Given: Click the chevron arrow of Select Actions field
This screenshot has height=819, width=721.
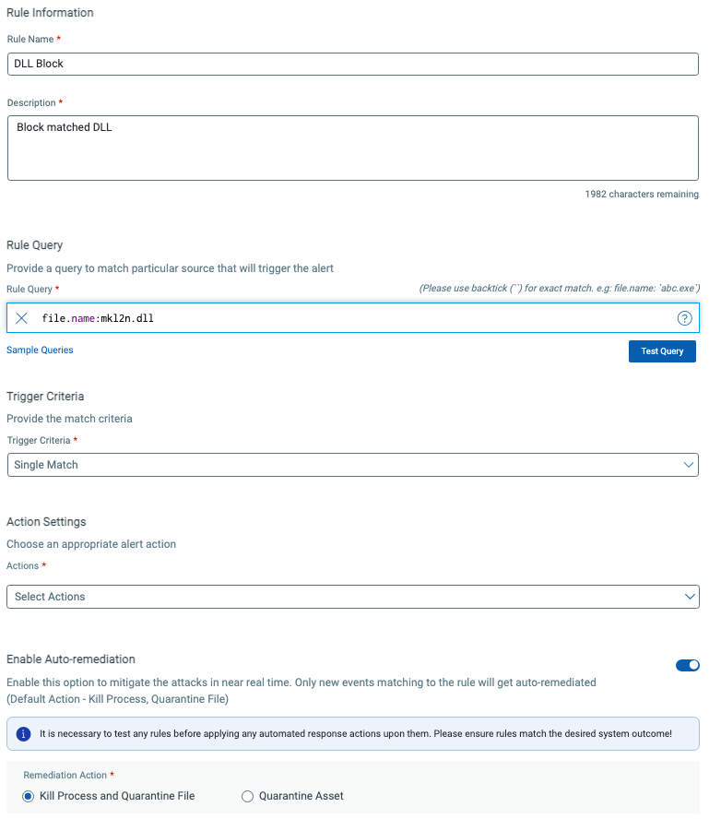Looking at the screenshot, I should coord(690,597).
